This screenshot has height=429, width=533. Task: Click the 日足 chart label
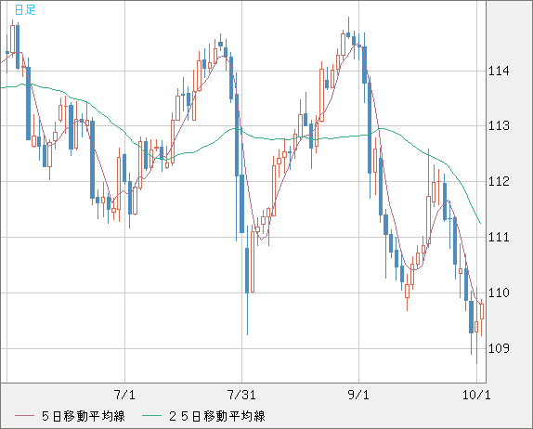tap(25, 10)
